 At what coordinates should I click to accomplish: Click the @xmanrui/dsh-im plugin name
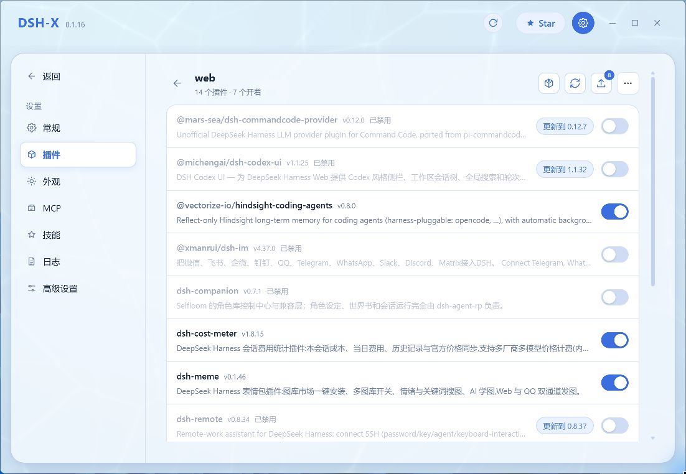click(x=212, y=248)
